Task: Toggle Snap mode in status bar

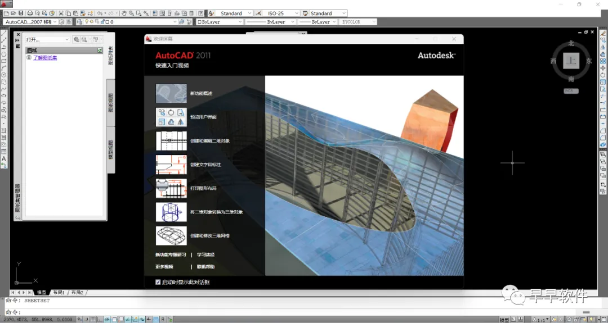Action: pos(87,320)
